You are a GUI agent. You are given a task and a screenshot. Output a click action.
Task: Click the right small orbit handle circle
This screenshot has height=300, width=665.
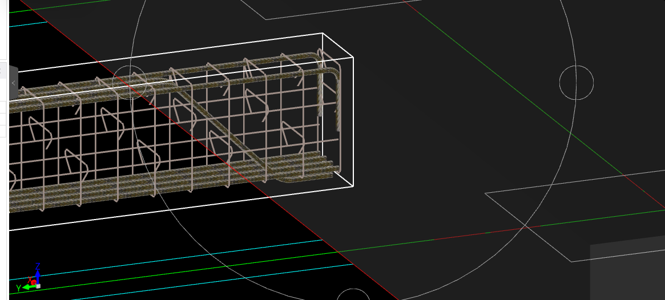[x=577, y=83]
